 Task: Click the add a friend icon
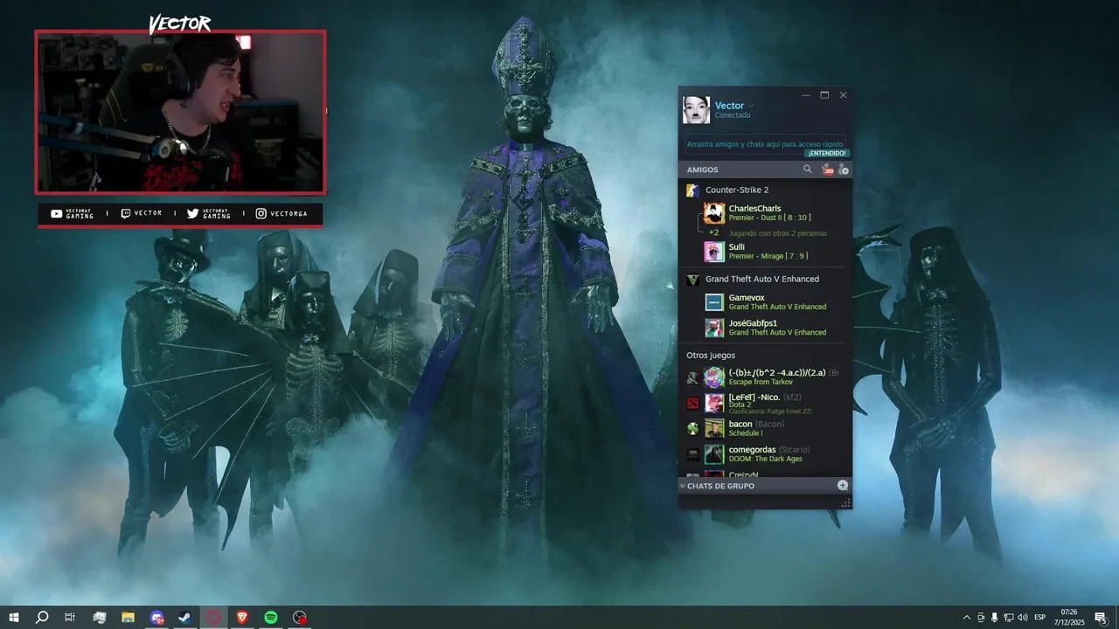843,169
